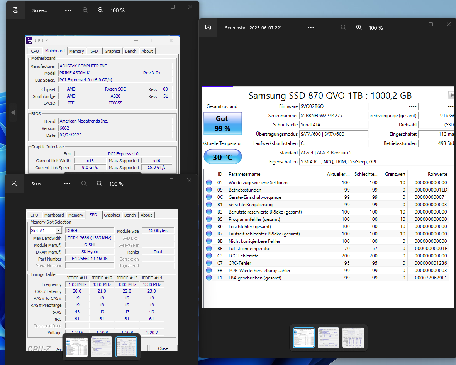
Task: Select third thumbnail in right window filmstrip
Action: tap(353, 337)
